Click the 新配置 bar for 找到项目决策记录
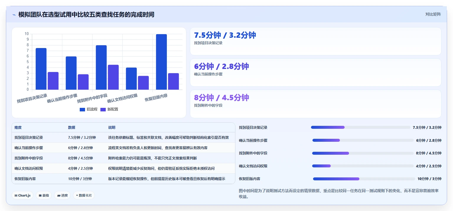 (53, 81)
